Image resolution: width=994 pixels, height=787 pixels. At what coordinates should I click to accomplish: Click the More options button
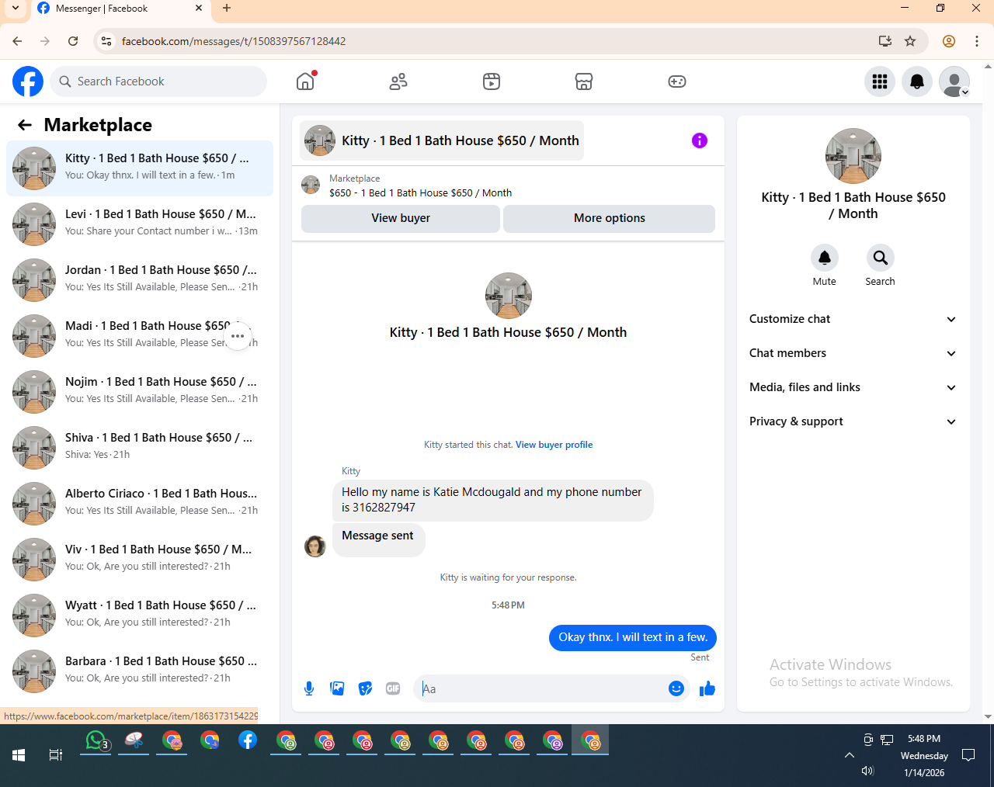(x=610, y=218)
